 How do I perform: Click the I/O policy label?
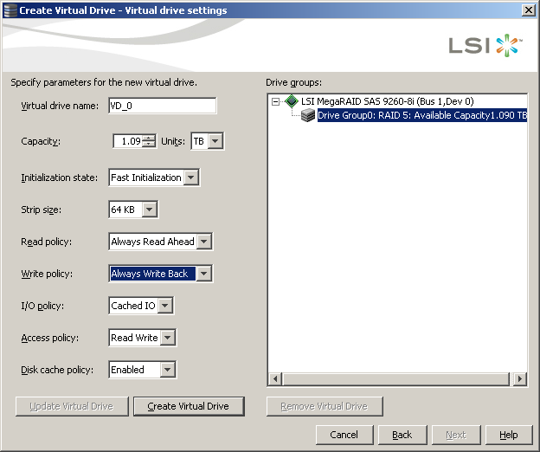point(42,306)
